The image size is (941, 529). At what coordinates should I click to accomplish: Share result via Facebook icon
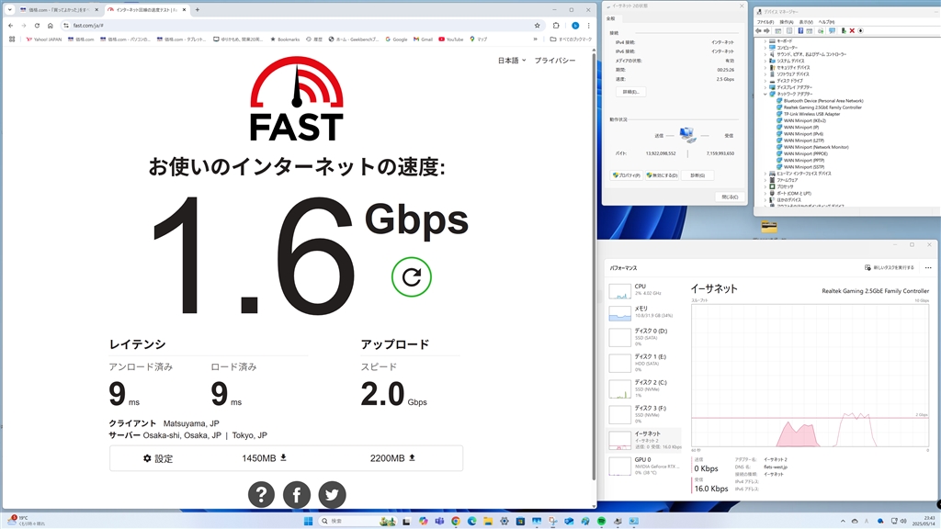point(297,495)
